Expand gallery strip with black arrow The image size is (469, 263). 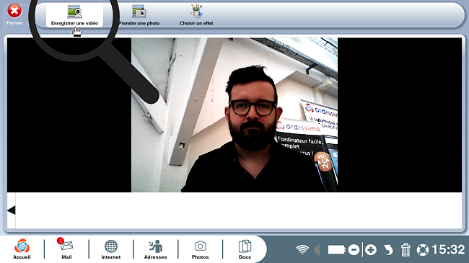pos(12,210)
